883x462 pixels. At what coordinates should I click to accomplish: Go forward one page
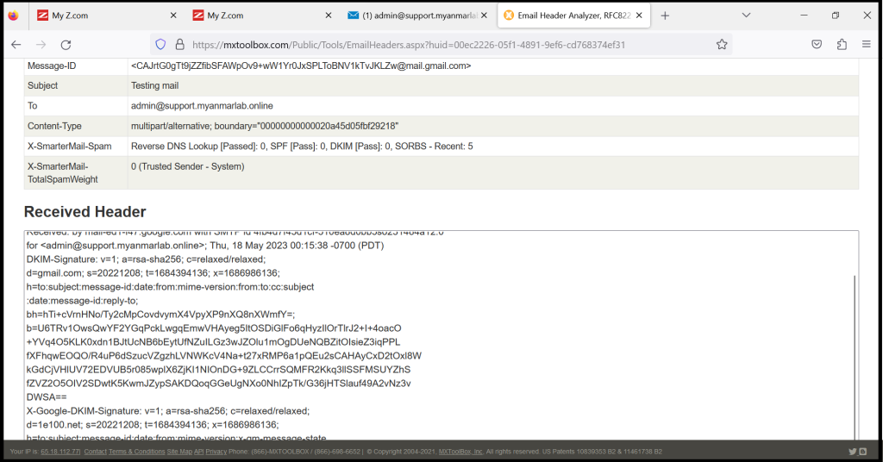41,45
